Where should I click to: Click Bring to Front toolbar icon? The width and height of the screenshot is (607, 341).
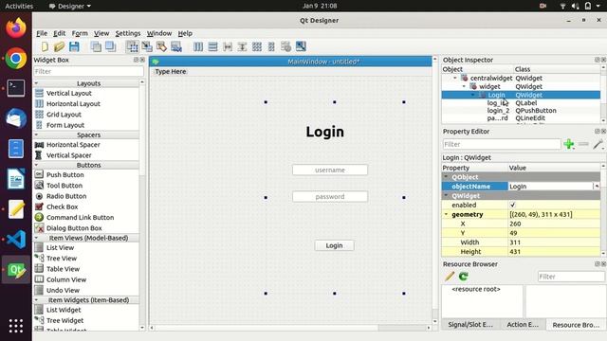pos(110,46)
